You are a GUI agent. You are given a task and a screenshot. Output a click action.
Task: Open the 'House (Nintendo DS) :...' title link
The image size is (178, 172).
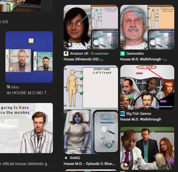pyautogui.click(x=84, y=59)
